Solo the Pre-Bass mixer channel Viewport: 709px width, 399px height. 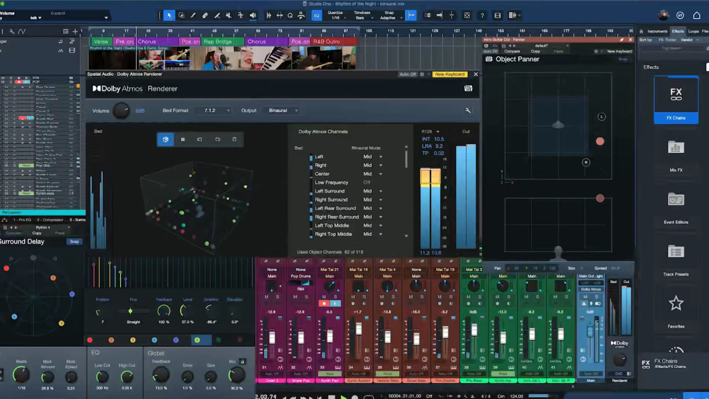pyautogui.click(x=480, y=297)
